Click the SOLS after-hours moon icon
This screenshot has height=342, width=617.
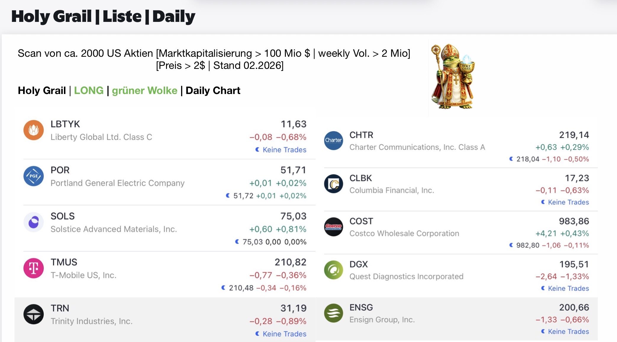(237, 242)
